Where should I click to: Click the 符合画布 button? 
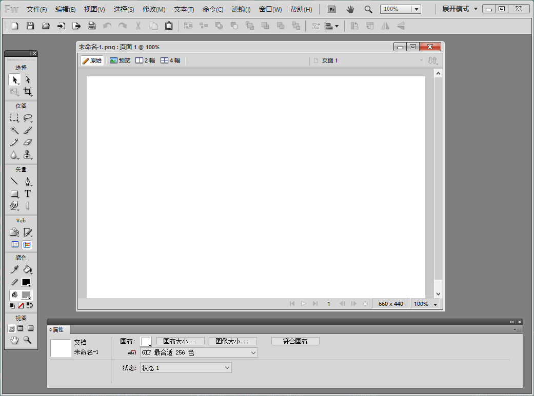point(295,341)
